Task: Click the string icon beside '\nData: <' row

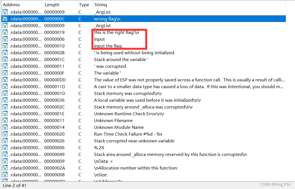Action: (x=5, y=161)
